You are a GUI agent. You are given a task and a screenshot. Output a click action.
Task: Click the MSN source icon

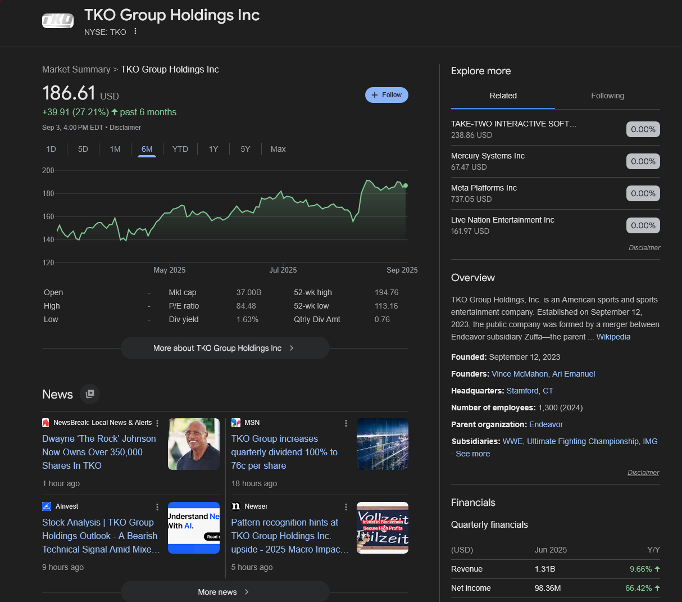[236, 423]
